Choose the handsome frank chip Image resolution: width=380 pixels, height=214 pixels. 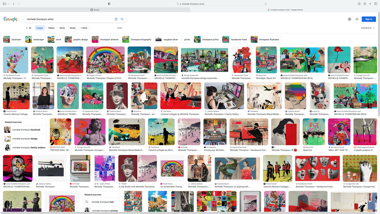(x=236, y=39)
